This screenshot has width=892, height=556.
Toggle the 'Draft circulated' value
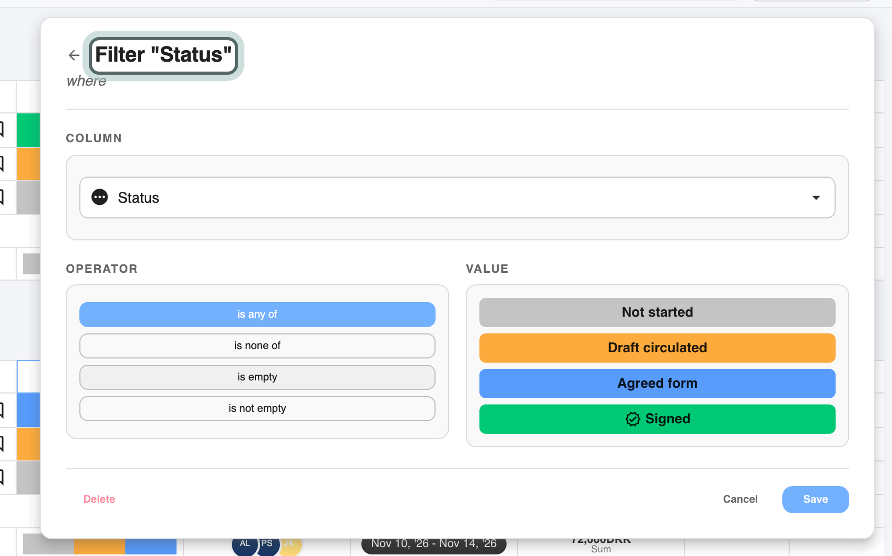click(x=657, y=348)
